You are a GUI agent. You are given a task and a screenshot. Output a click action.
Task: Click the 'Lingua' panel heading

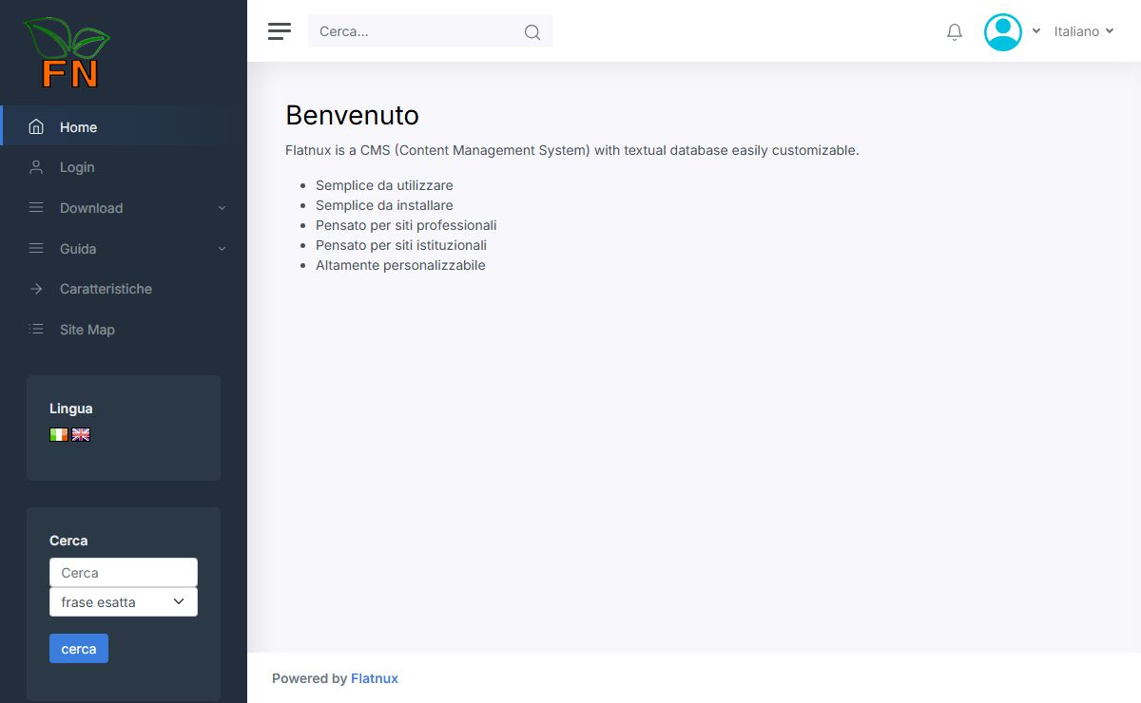click(71, 408)
